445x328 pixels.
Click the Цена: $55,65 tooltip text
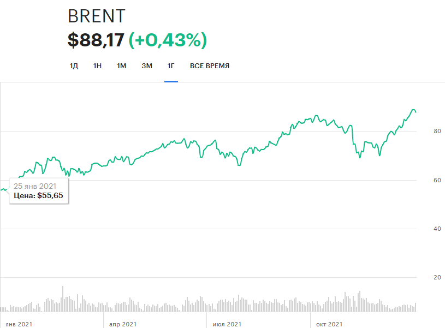pyautogui.click(x=38, y=195)
